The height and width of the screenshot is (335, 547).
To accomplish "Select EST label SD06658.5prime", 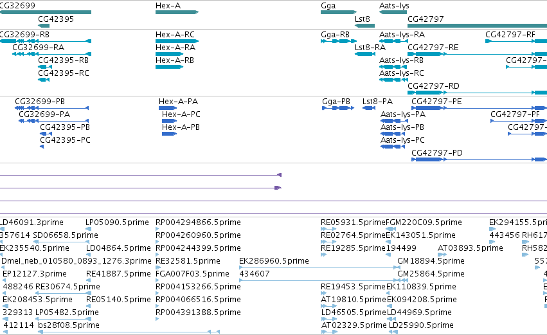I will tap(66, 235).
